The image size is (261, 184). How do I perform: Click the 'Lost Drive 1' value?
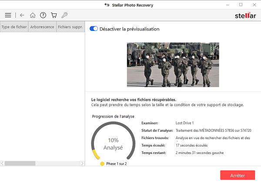[184, 123]
